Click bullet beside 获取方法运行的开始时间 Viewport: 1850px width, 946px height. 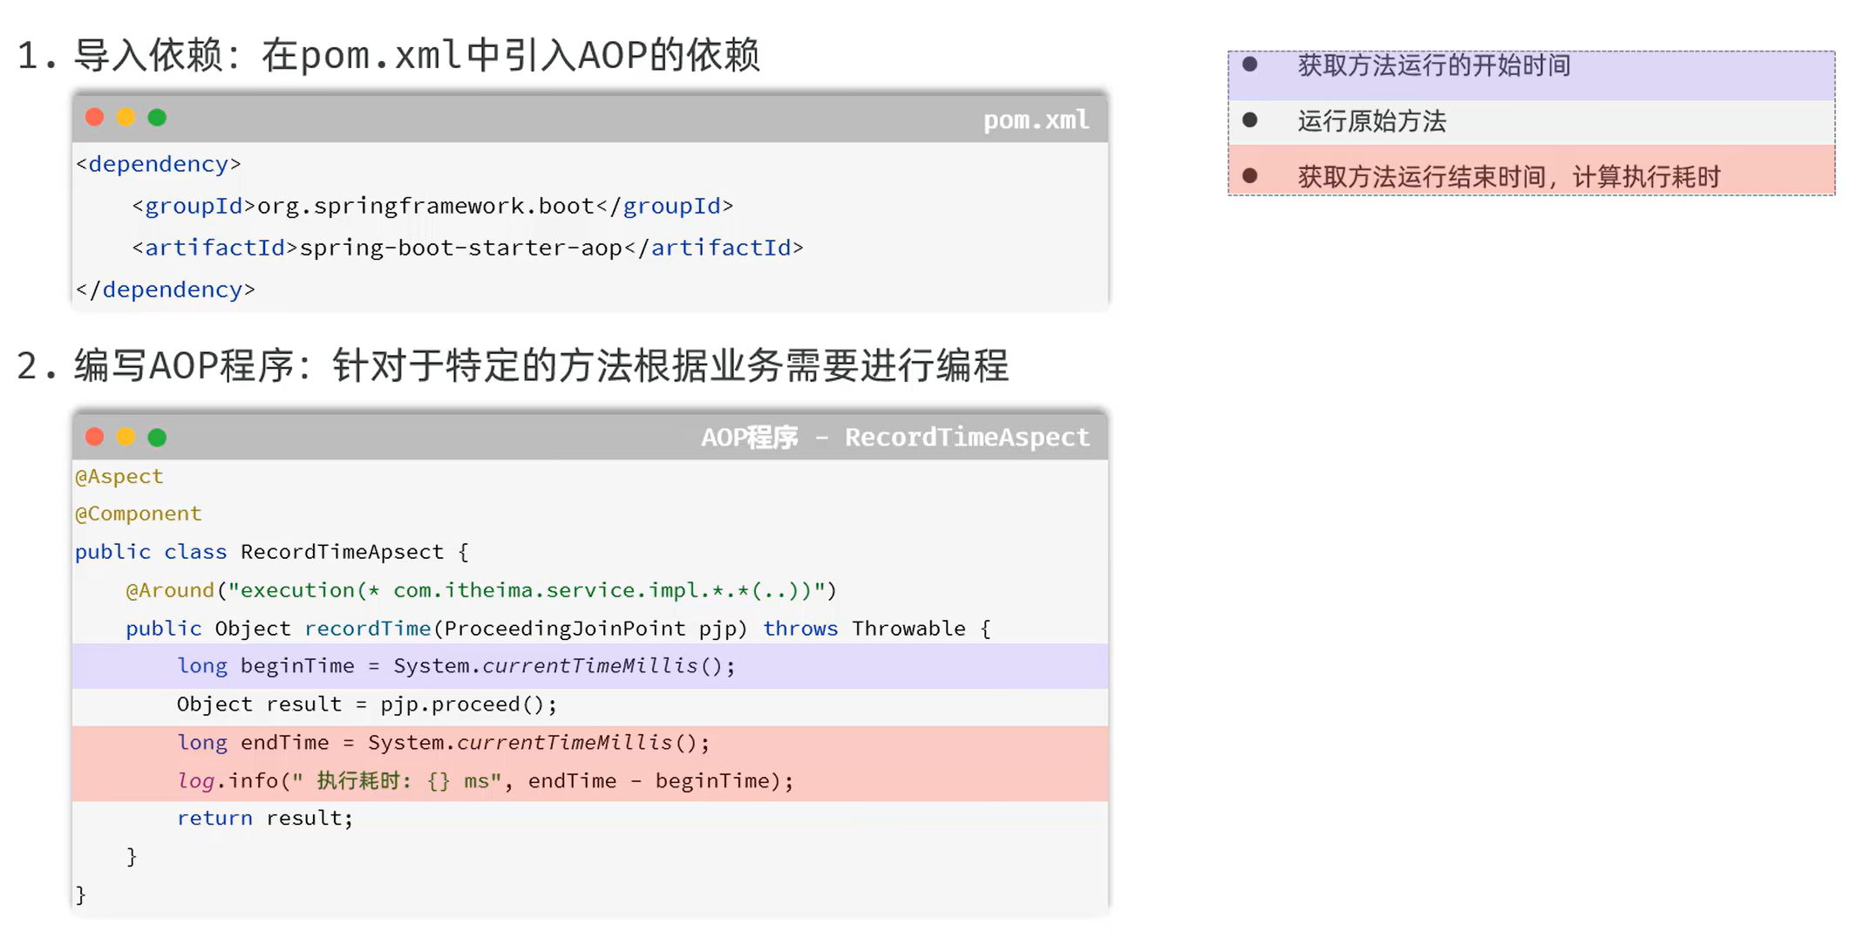[1249, 65]
